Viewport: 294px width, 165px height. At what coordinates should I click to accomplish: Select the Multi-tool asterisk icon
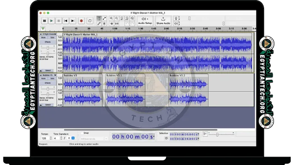[x=104, y=24]
